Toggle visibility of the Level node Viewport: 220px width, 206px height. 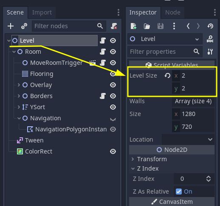point(113,41)
